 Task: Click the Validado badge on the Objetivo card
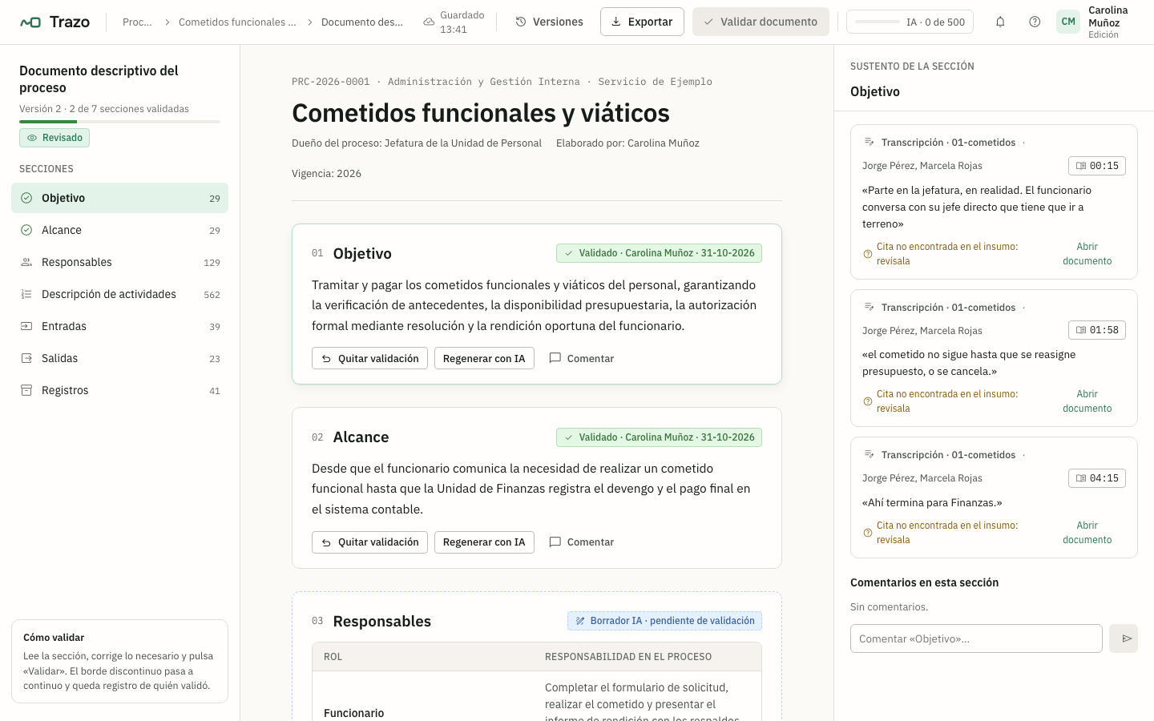click(x=659, y=253)
